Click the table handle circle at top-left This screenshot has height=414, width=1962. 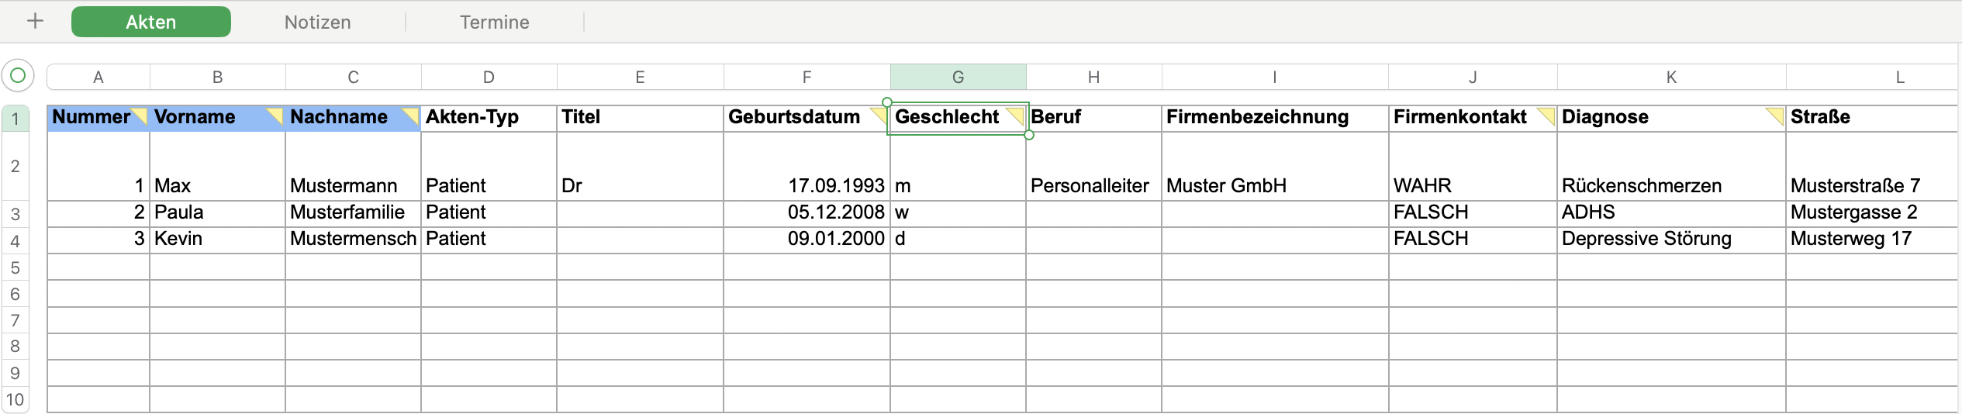point(18,76)
